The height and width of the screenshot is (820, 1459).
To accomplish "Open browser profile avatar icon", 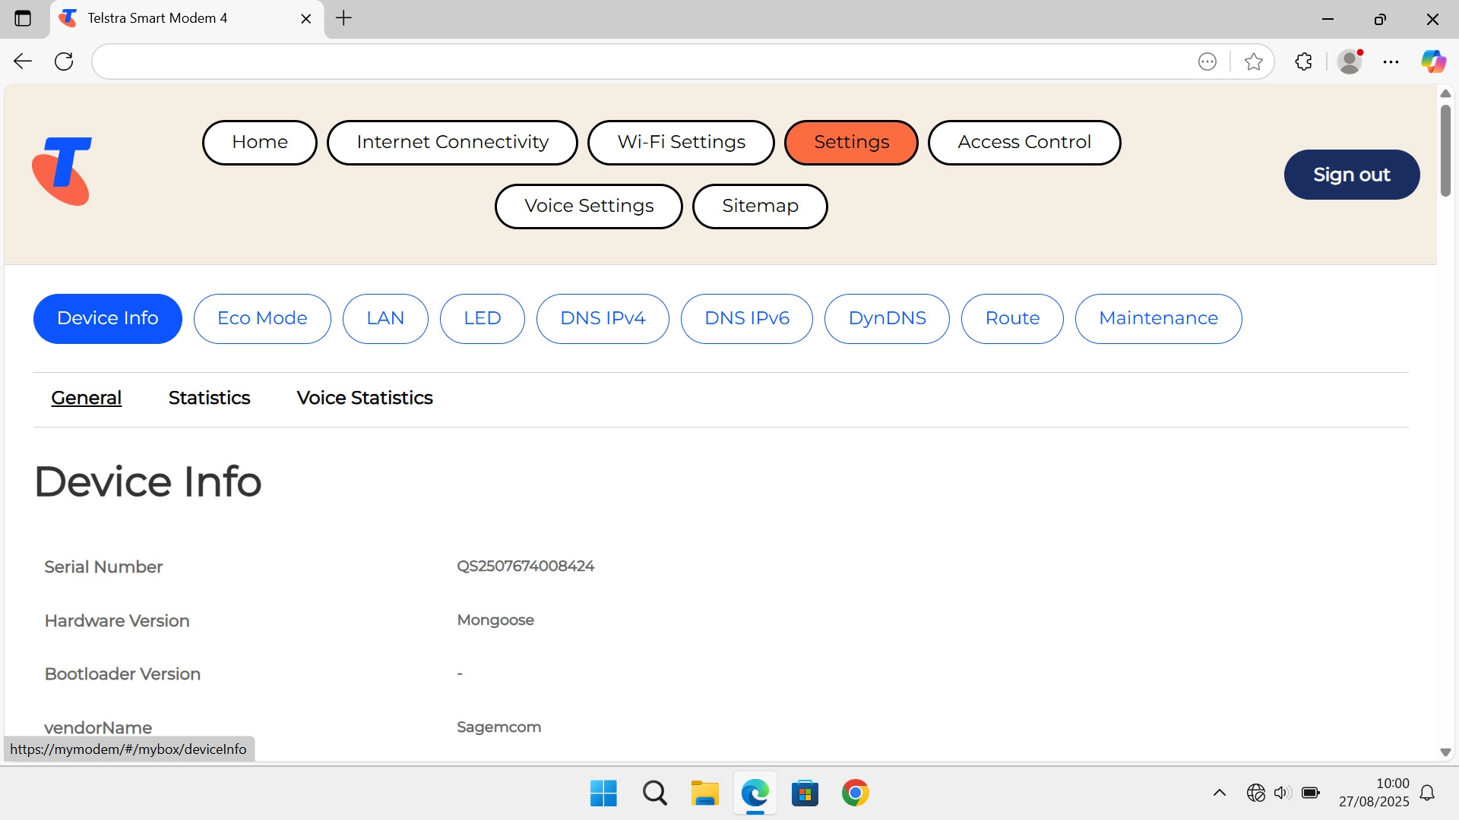I will (1350, 61).
